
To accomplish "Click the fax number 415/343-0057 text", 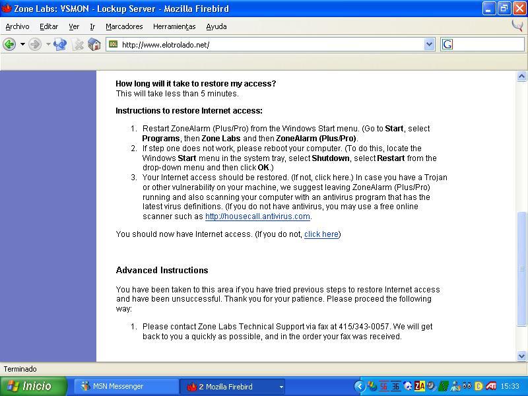I will [x=364, y=326].
